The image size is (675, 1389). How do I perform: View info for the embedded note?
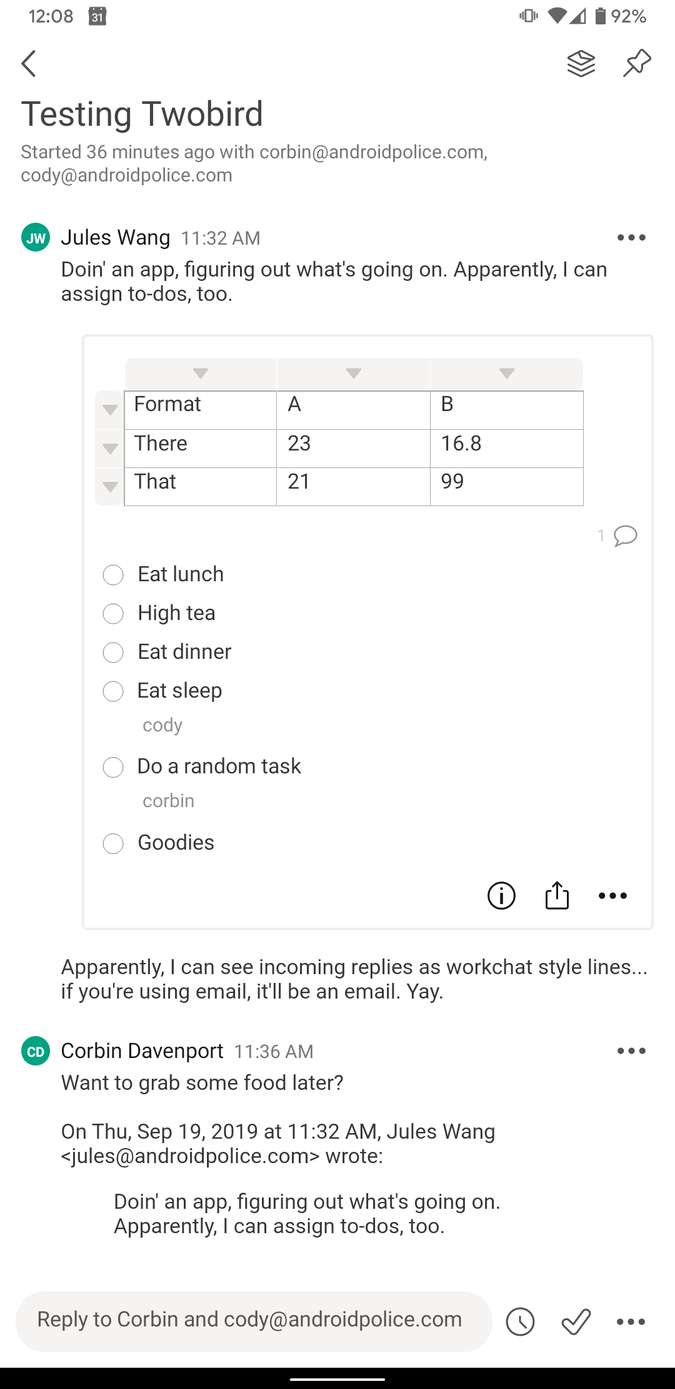coord(501,895)
